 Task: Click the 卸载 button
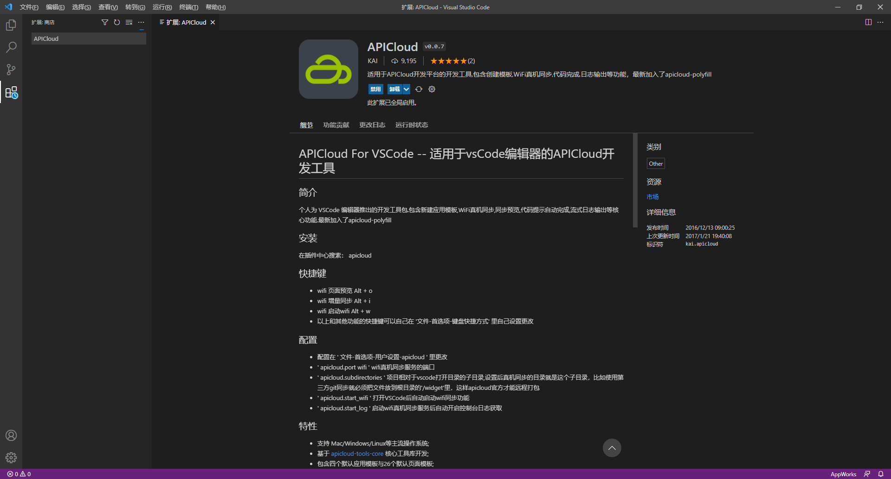[394, 89]
